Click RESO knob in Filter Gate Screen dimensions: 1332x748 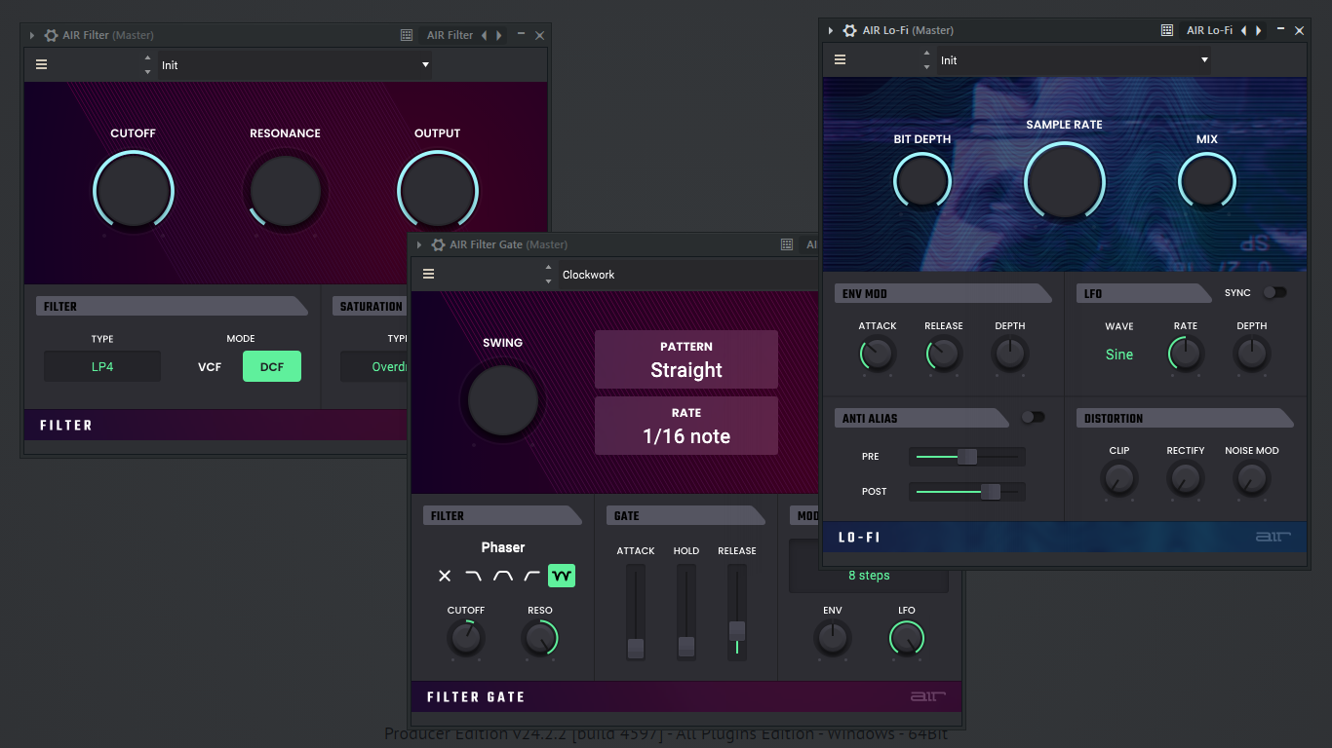click(540, 639)
